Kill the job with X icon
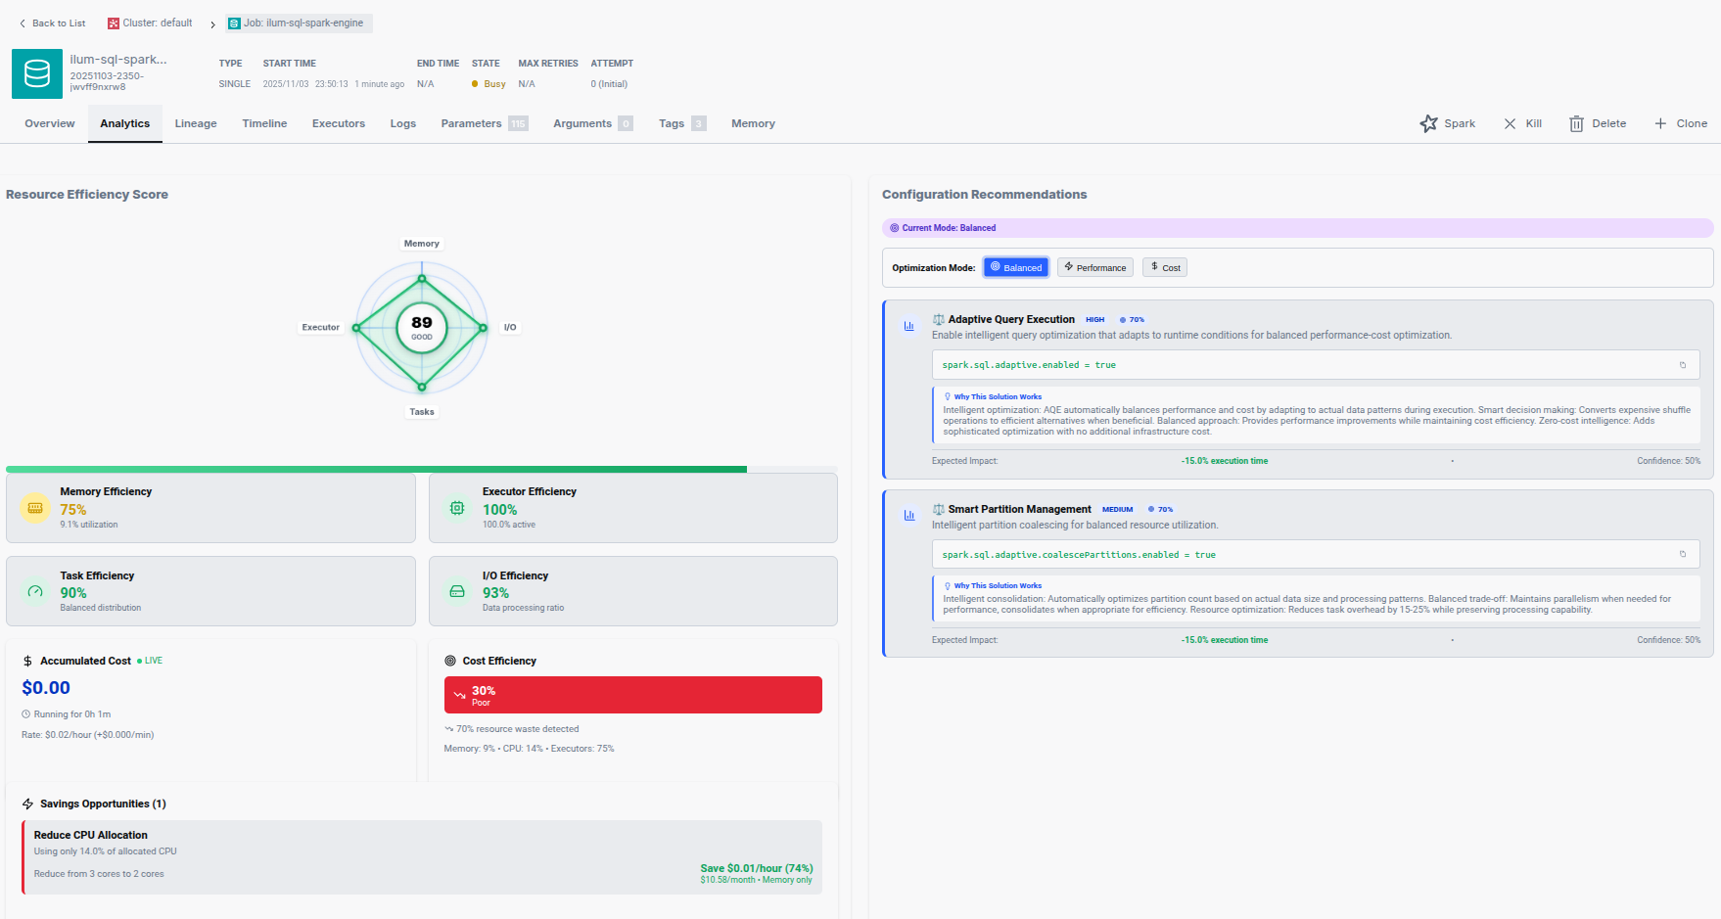Image resolution: width=1721 pixels, height=919 pixels. pos(1510,123)
